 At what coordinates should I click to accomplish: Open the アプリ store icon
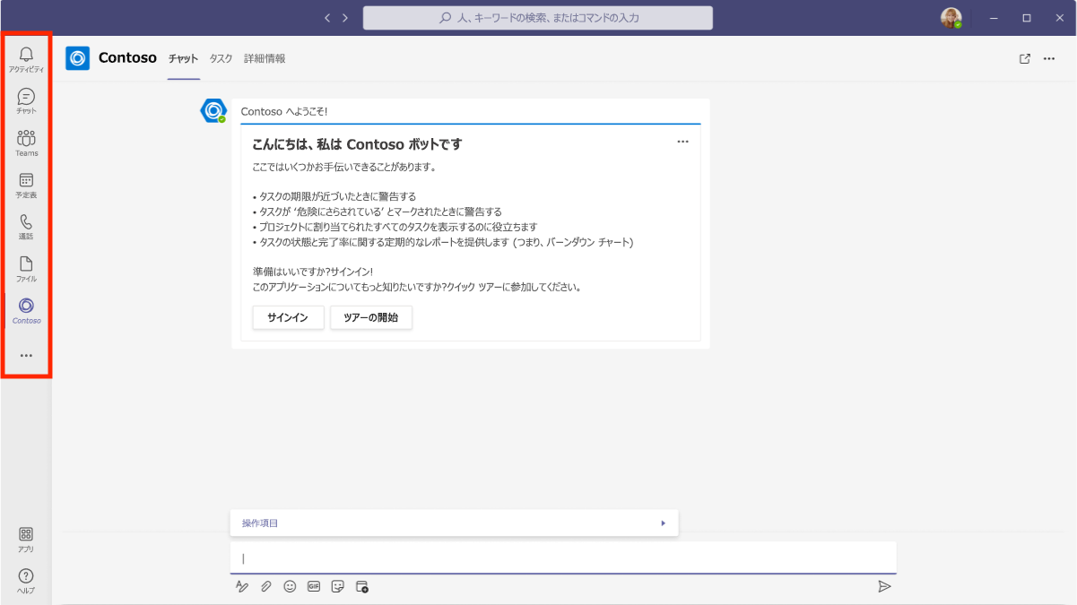click(x=26, y=540)
